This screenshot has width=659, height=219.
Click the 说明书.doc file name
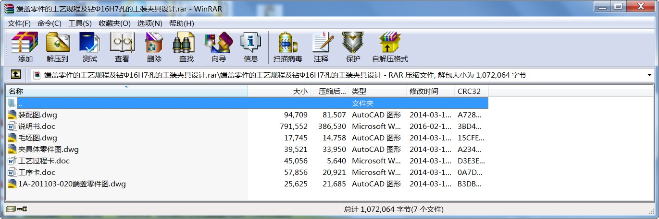click(37, 126)
